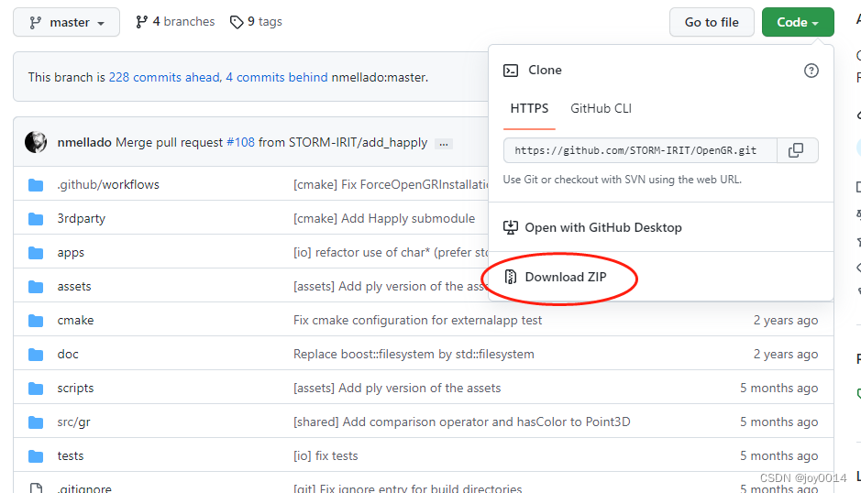The image size is (861, 493).
Task: Click the Clone help question mark icon
Action: (x=811, y=71)
